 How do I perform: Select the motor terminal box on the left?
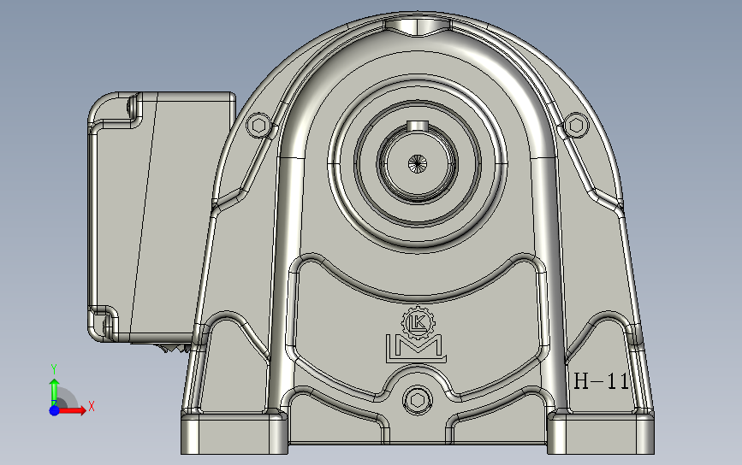[161, 217]
